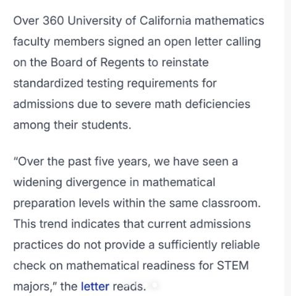Click the phrase "mathematical readiness"
Screen dimensions: 291x296
tap(130, 265)
